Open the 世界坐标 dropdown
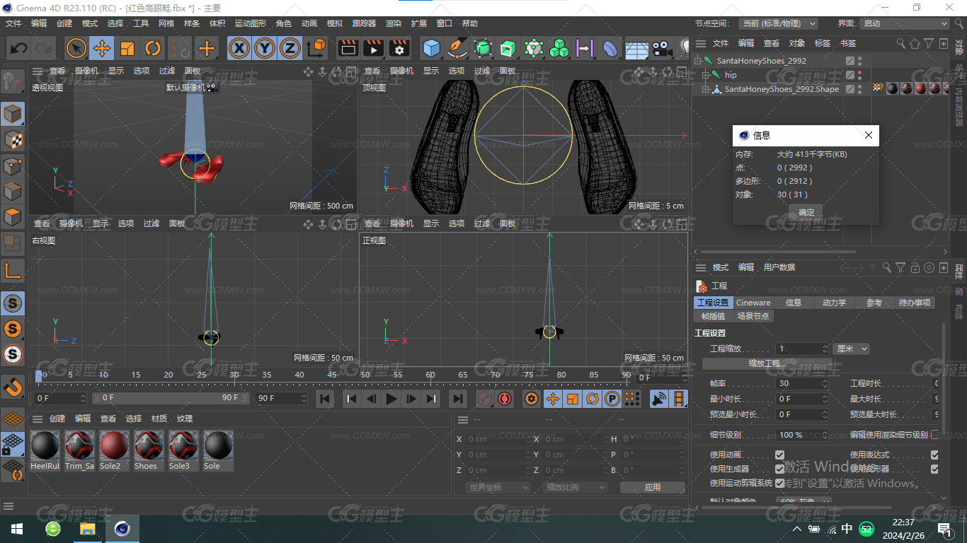The image size is (967, 543). click(x=498, y=487)
